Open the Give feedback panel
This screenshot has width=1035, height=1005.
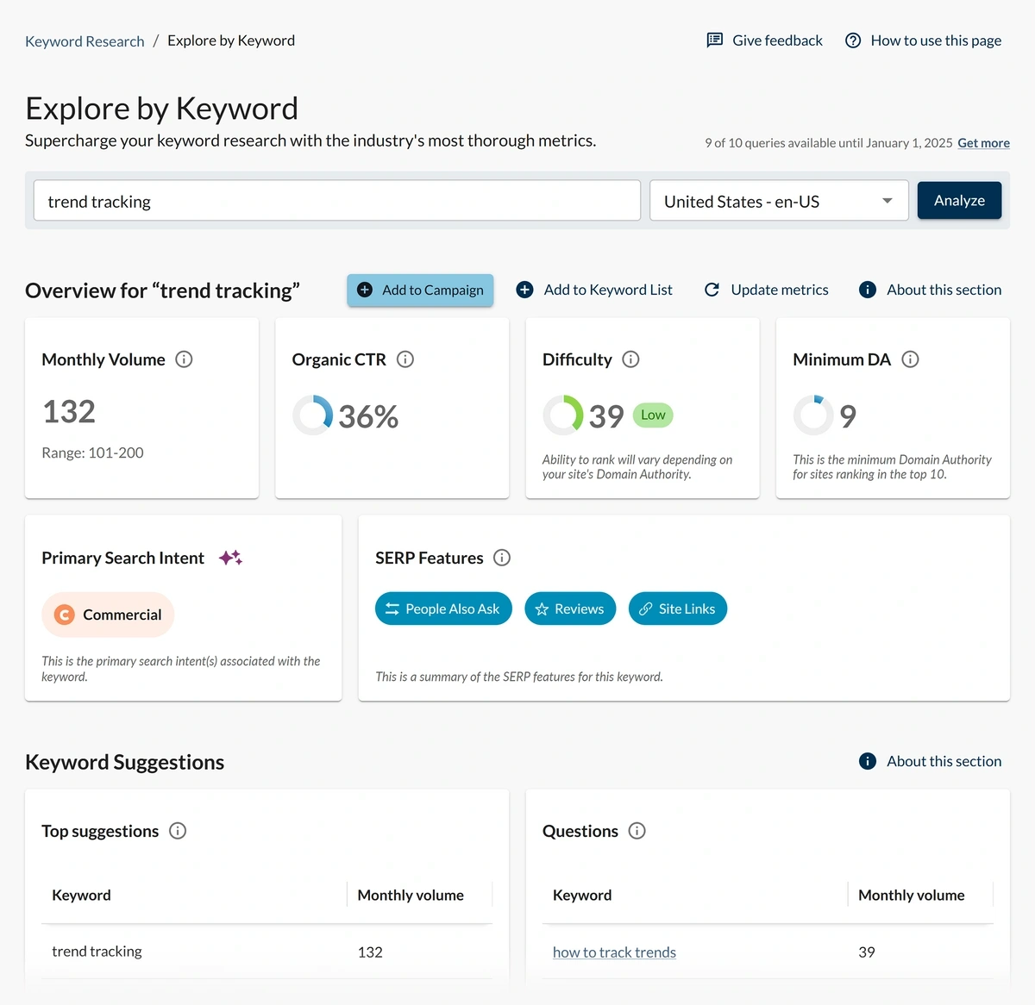763,40
